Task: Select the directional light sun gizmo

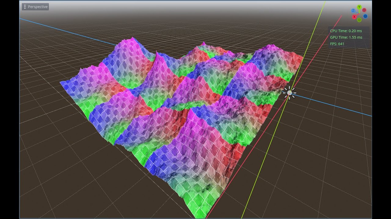Action: coord(289,93)
